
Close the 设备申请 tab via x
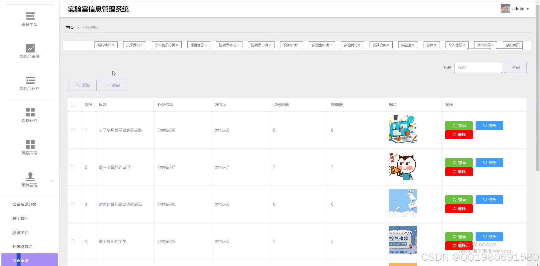point(298,45)
